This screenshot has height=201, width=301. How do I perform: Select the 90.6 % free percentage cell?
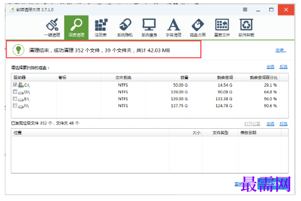[x=270, y=106]
